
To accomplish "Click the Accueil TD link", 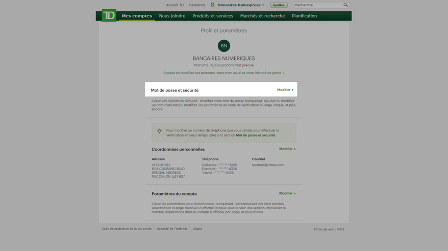I will [175, 5].
